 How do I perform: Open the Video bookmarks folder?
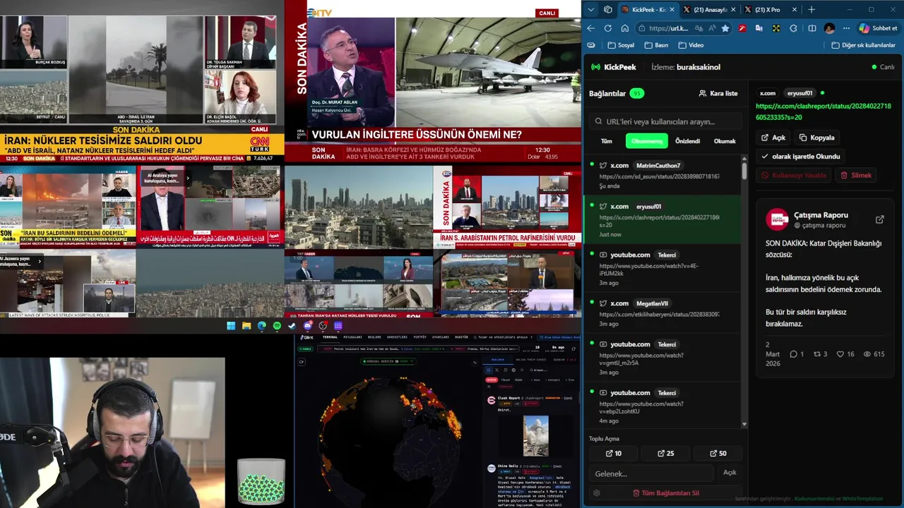(691, 45)
